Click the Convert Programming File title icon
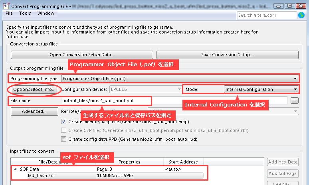Image resolution: width=309 pixels, height=185 pixels. [x=6, y=6]
